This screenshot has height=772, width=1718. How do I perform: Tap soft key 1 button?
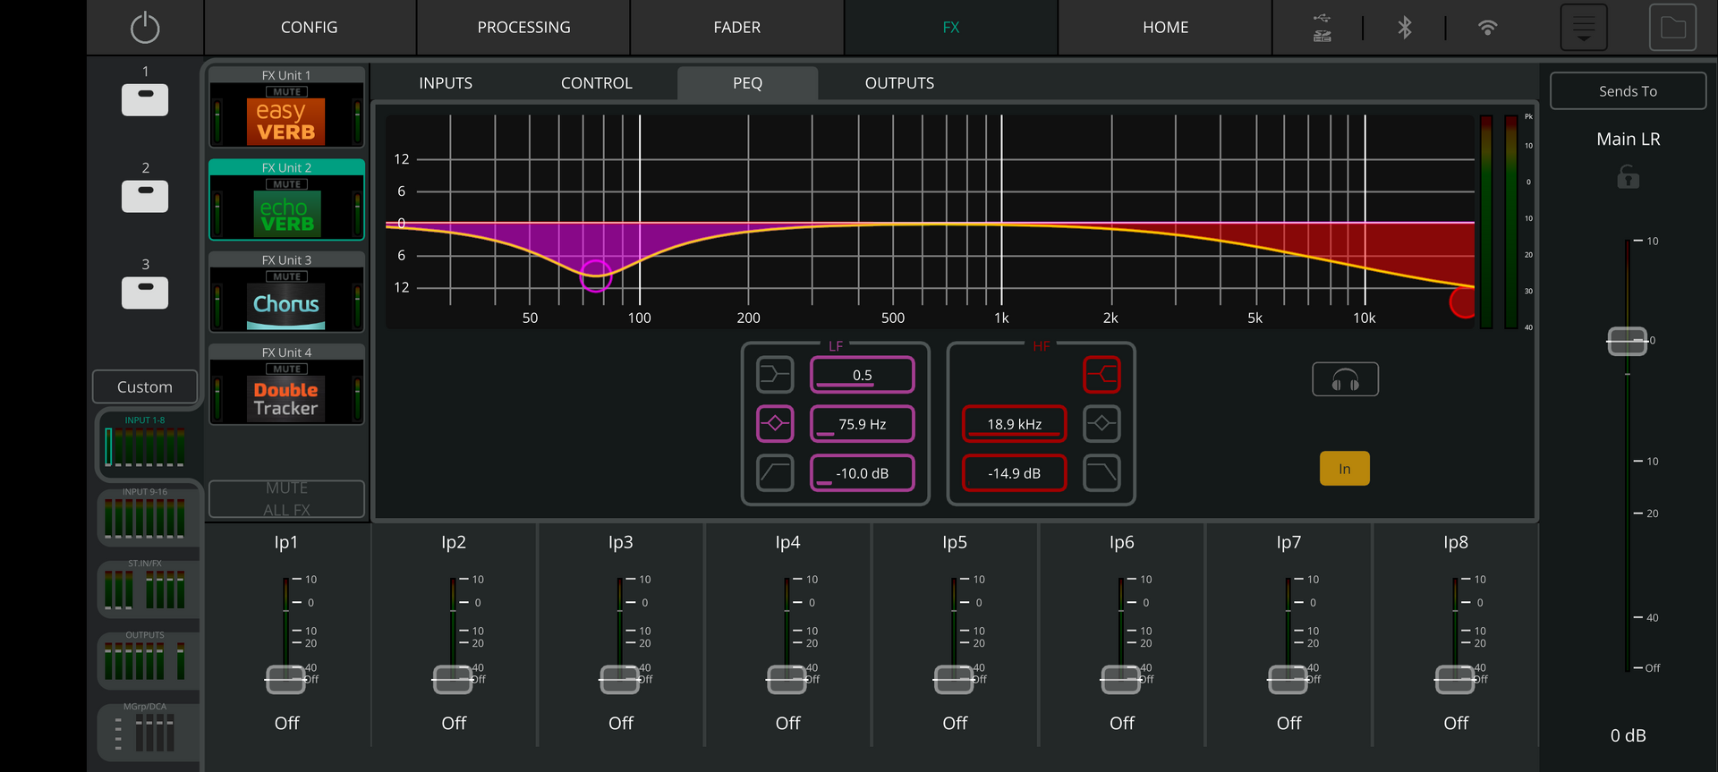pos(145,99)
